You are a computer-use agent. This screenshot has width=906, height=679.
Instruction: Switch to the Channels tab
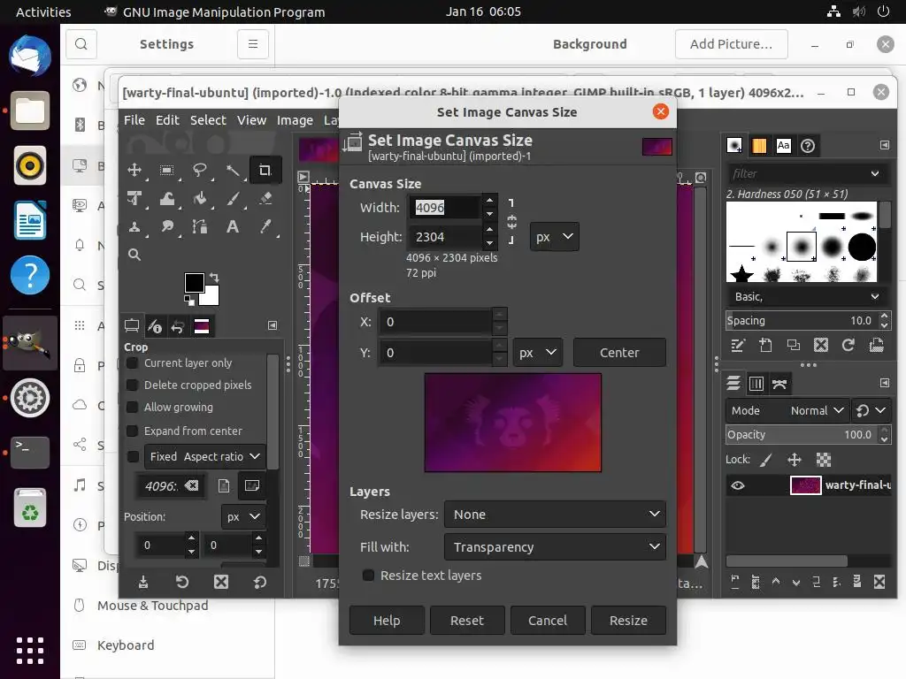(756, 384)
